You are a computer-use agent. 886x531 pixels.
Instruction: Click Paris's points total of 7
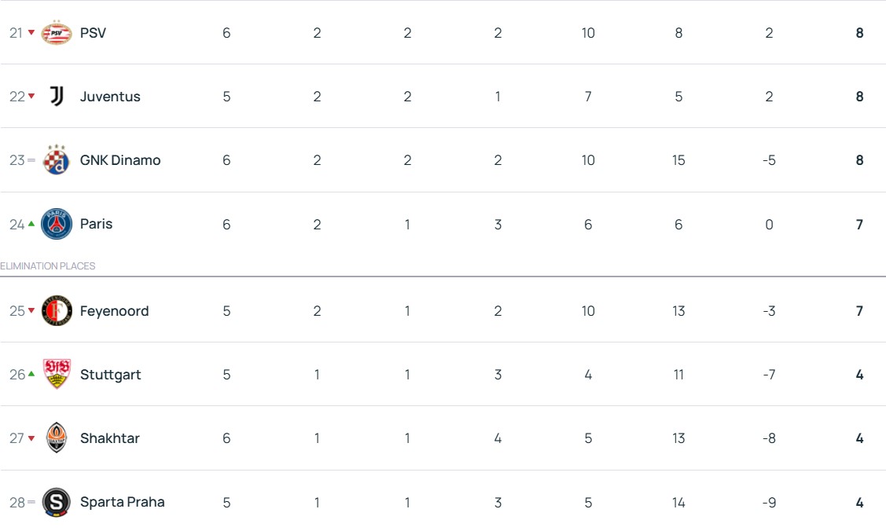pyautogui.click(x=859, y=225)
